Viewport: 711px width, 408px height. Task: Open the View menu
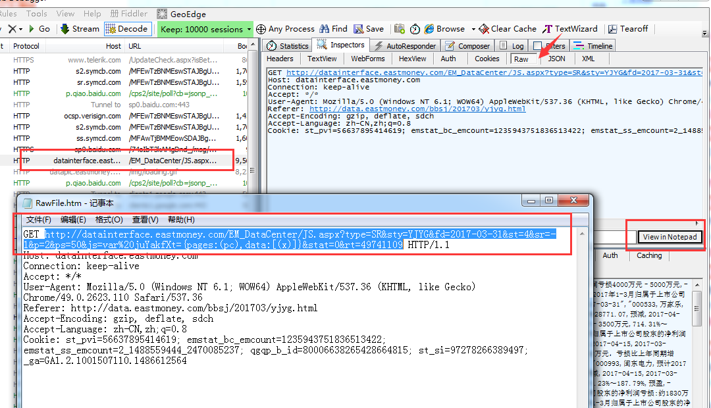pos(65,14)
